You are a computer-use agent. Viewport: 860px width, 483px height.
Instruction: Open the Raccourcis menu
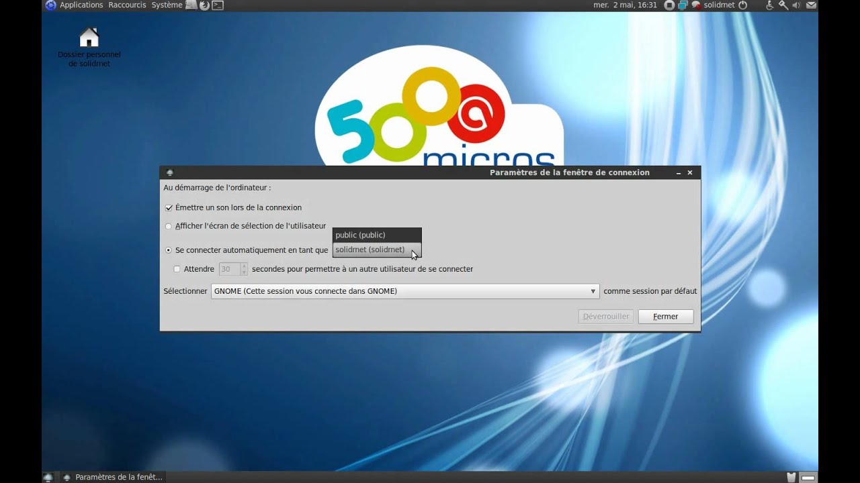point(127,5)
